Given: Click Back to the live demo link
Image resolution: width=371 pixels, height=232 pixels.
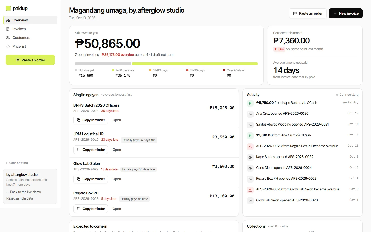Looking at the screenshot, I should tap(24, 192).
